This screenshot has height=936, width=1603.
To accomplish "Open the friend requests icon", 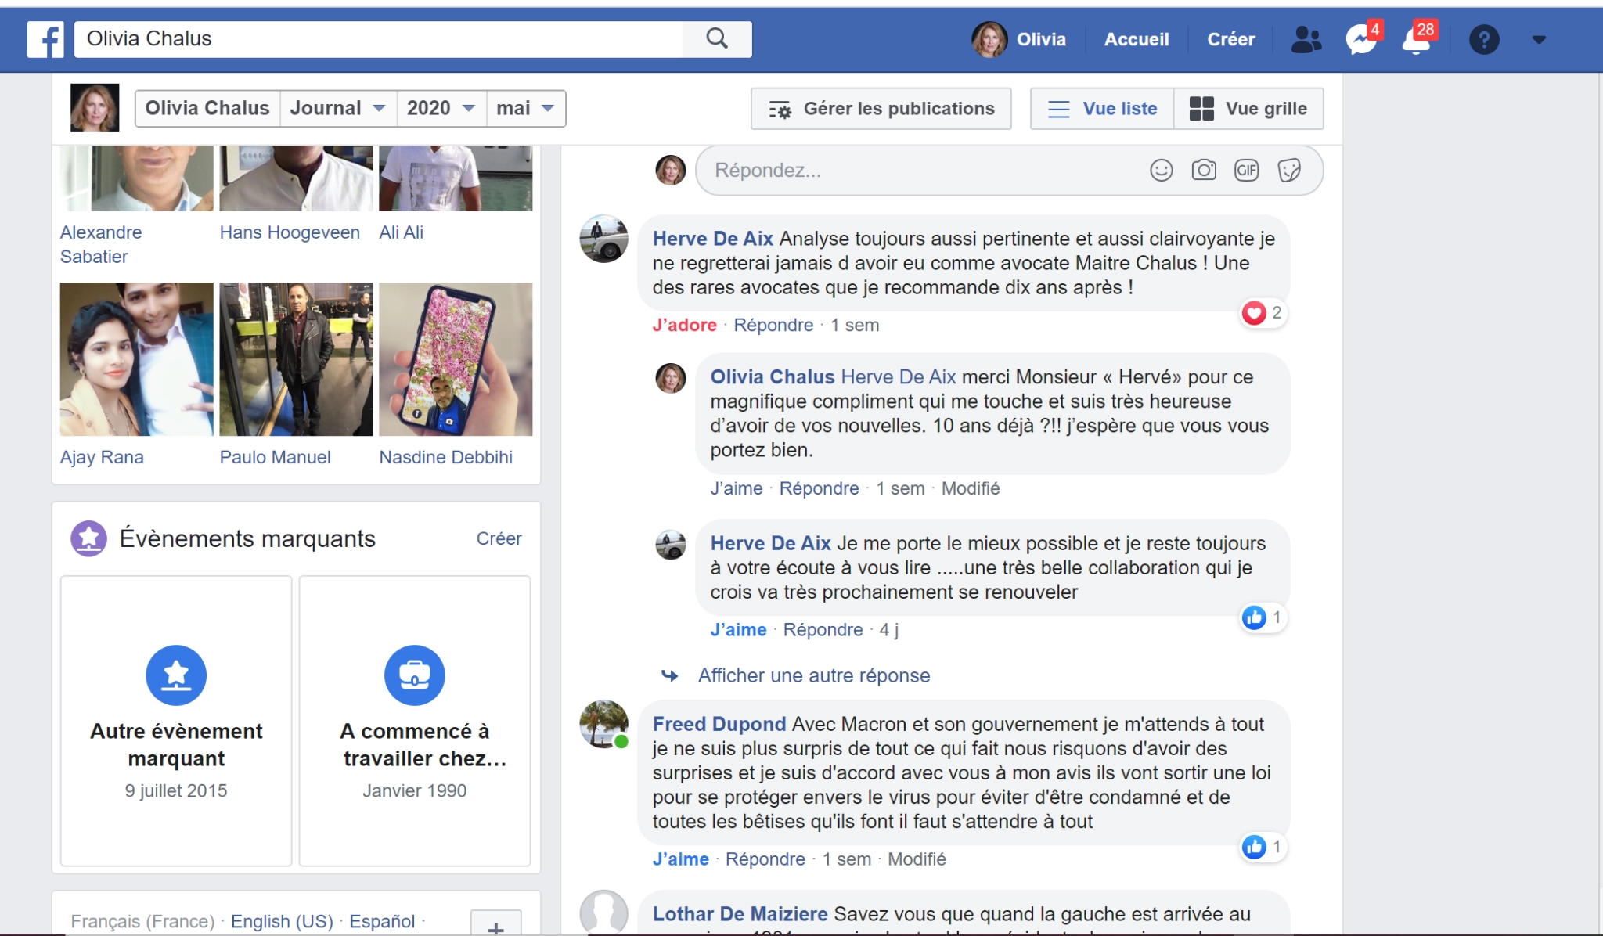I will [1306, 39].
